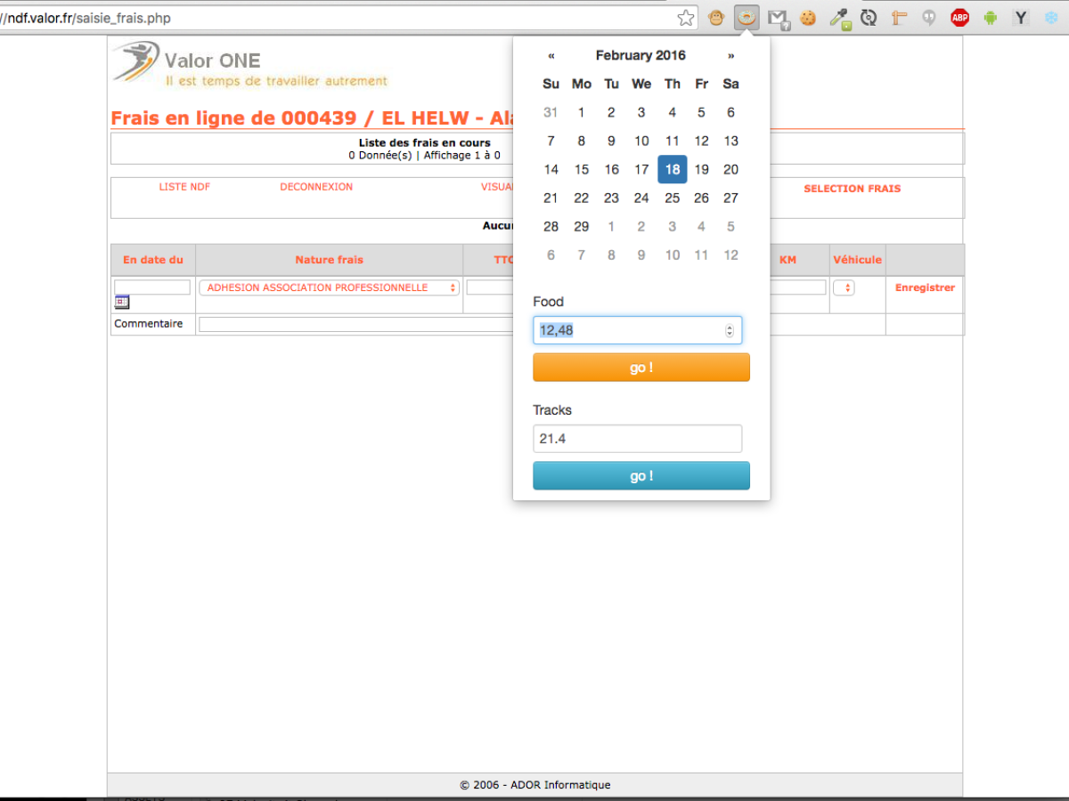Select February 25 in the calendar
The height and width of the screenshot is (801, 1069).
click(x=672, y=198)
